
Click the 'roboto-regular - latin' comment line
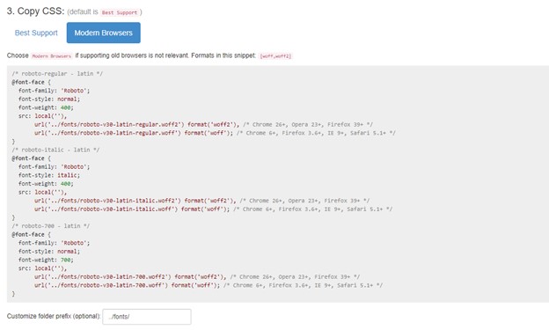pyautogui.click(x=57, y=74)
